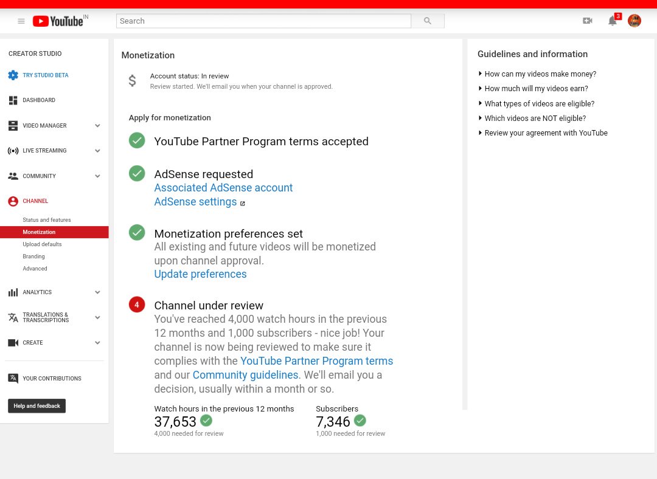
Task: Click the Try Studio Beta link
Action: (x=46, y=75)
